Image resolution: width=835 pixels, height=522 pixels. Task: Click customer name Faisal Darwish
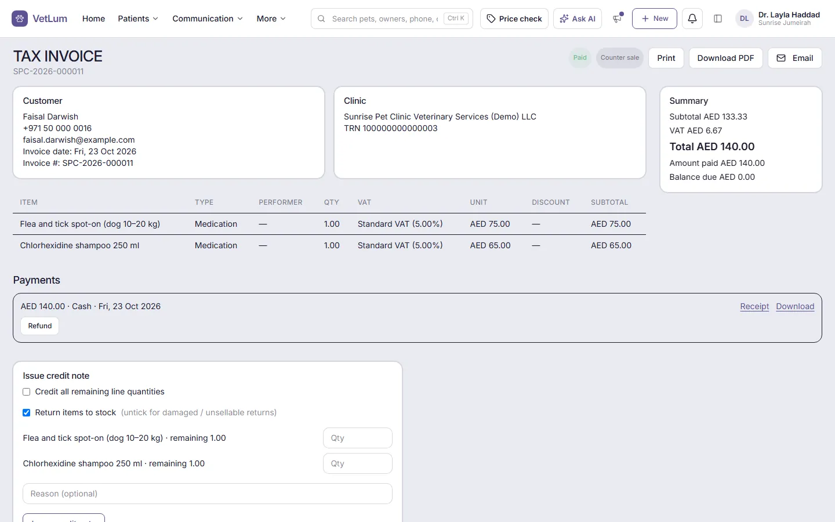pyautogui.click(x=50, y=117)
